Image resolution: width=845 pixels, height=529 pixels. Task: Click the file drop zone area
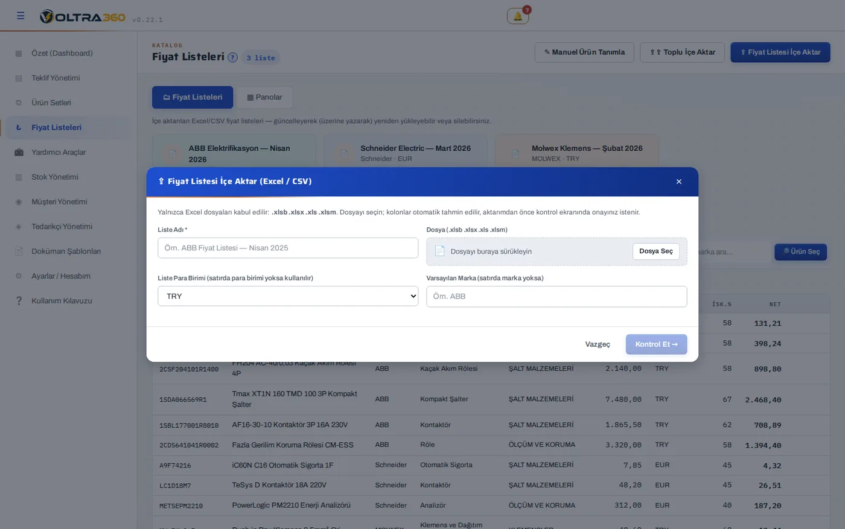[556, 252]
